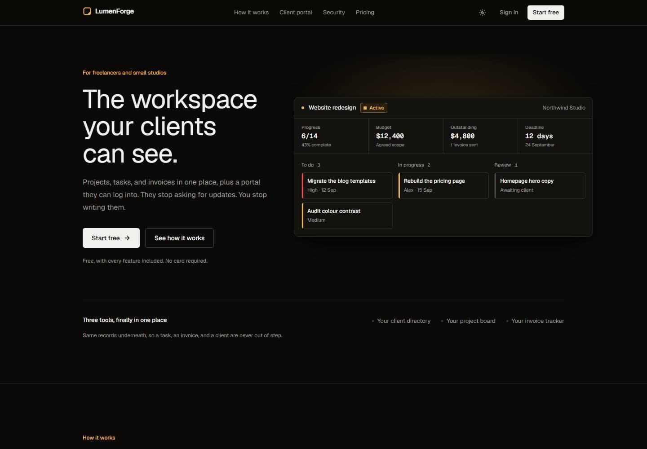
Task: Open the Security nav item
Action: (334, 13)
